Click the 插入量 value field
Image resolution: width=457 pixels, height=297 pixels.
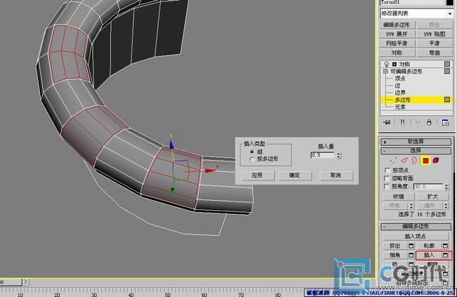(323, 155)
